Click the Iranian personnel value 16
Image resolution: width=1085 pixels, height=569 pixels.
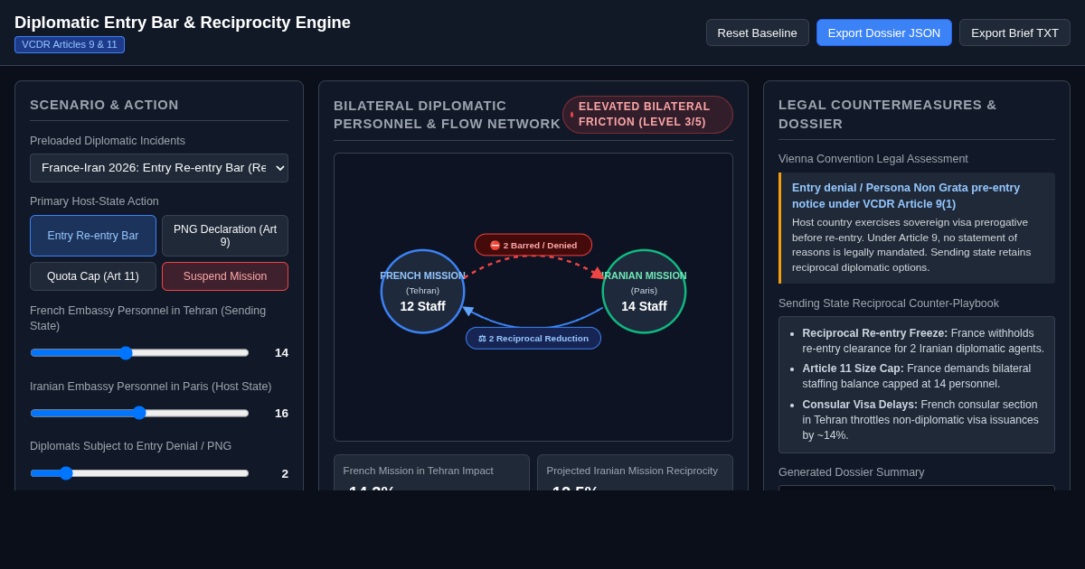coord(281,413)
